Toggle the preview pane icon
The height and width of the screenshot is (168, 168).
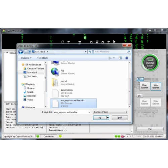[120, 58]
